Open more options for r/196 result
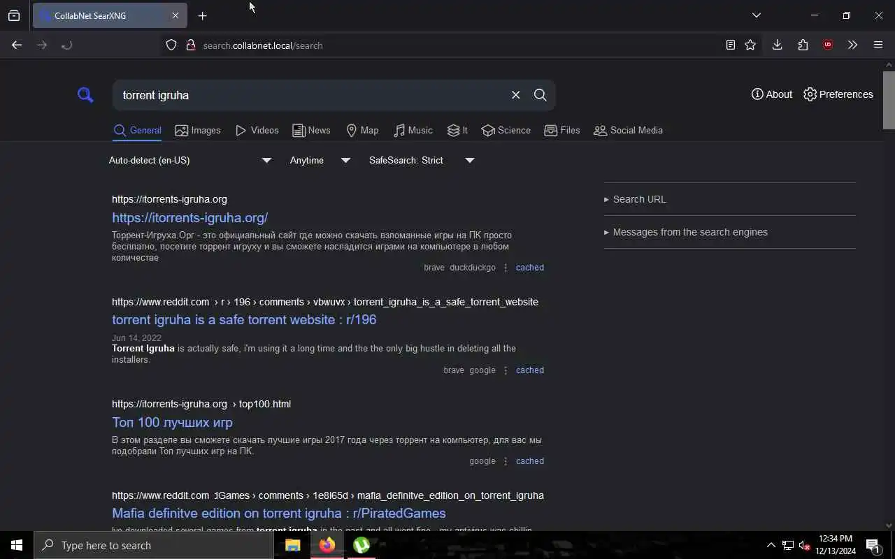Image resolution: width=895 pixels, height=559 pixels. pyautogui.click(x=506, y=370)
